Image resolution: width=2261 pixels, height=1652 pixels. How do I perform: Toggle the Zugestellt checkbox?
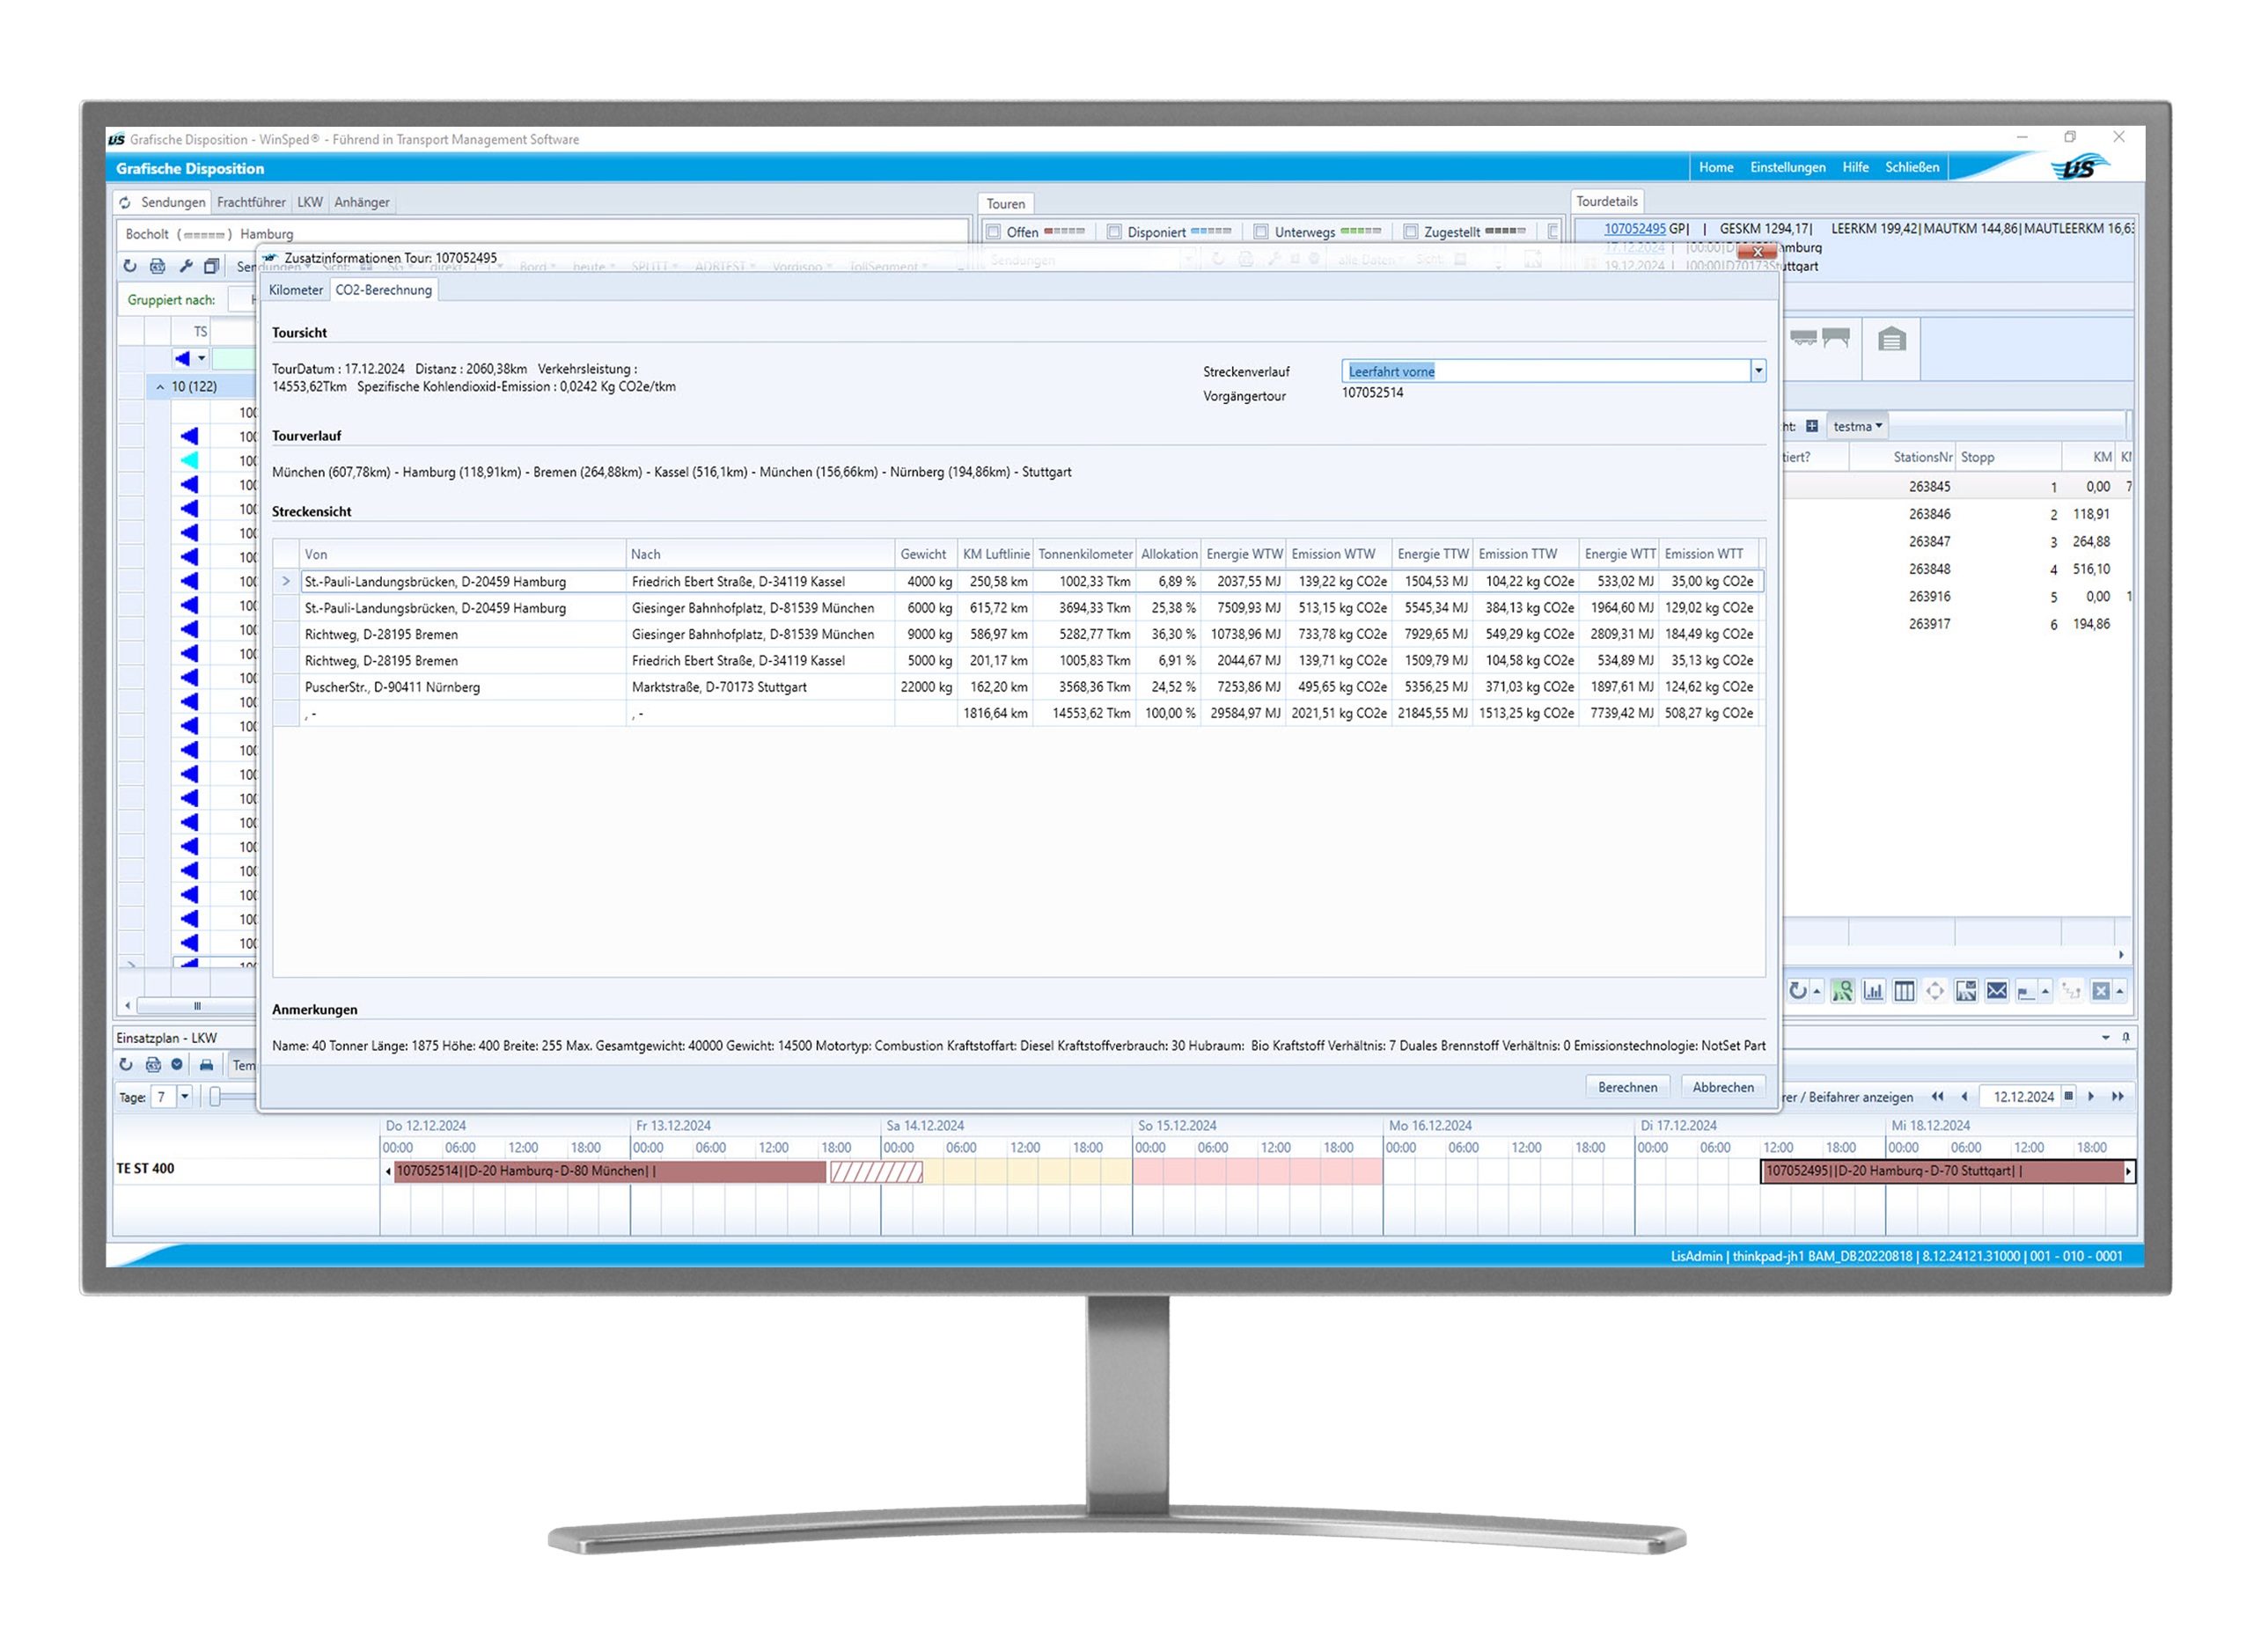1412,232
